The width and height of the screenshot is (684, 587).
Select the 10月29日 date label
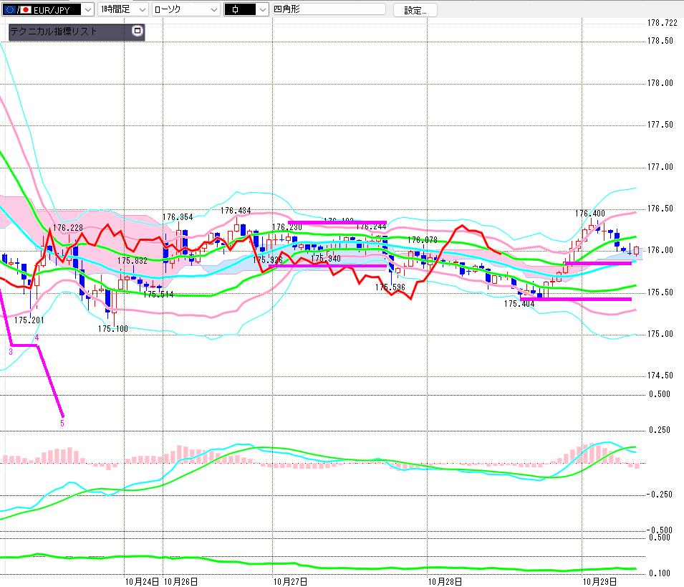pyautogui.click(x=599, y=581)
